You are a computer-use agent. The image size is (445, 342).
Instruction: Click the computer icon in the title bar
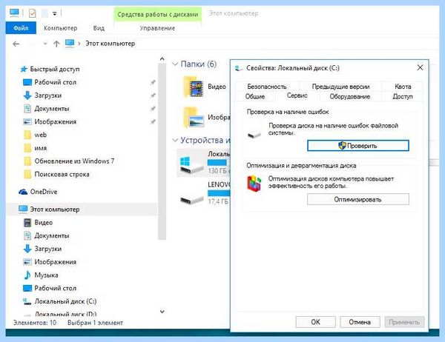14,13
